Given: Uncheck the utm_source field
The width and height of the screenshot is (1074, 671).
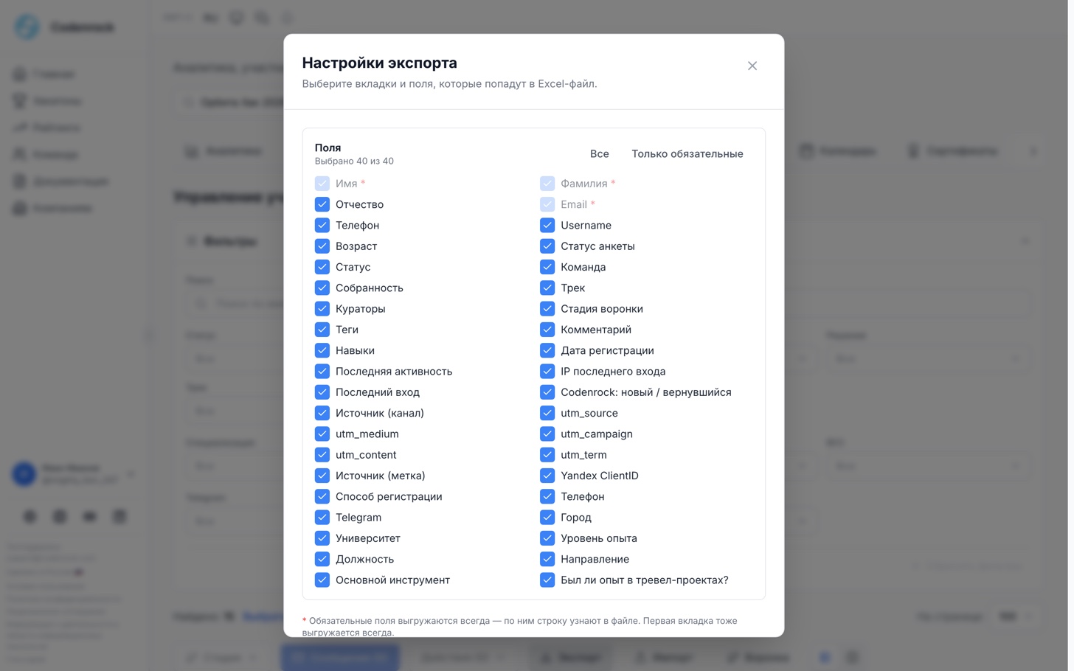Looking at the screenshot, I should [x=547, y=413].
